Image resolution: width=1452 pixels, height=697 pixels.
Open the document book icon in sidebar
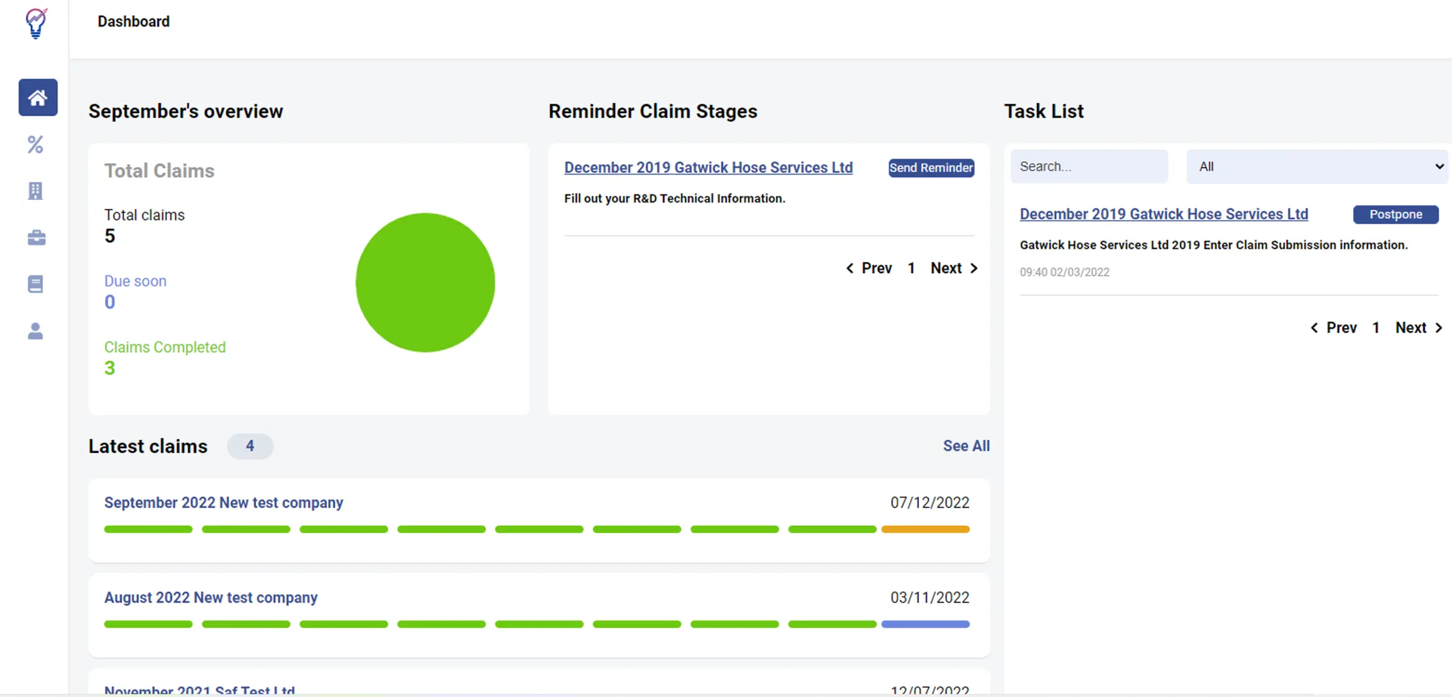pos(35,285)
